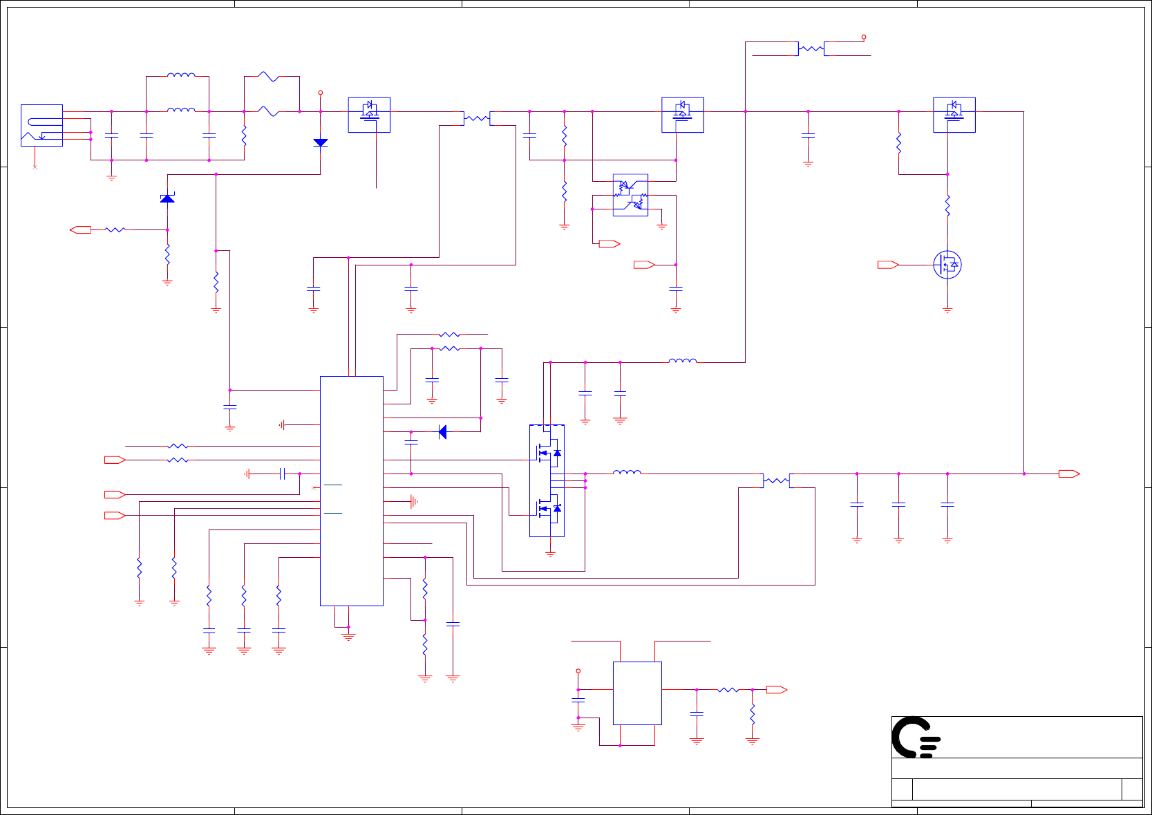
Task: Select the port flag right of the bottom regulator
Action: tap(777, 690)
